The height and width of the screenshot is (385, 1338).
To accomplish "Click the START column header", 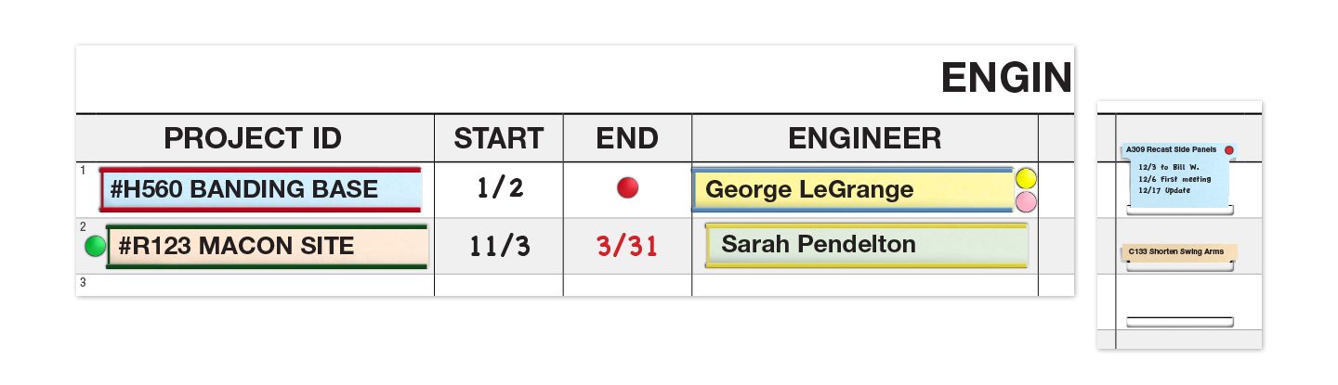I will pos(498,138).
